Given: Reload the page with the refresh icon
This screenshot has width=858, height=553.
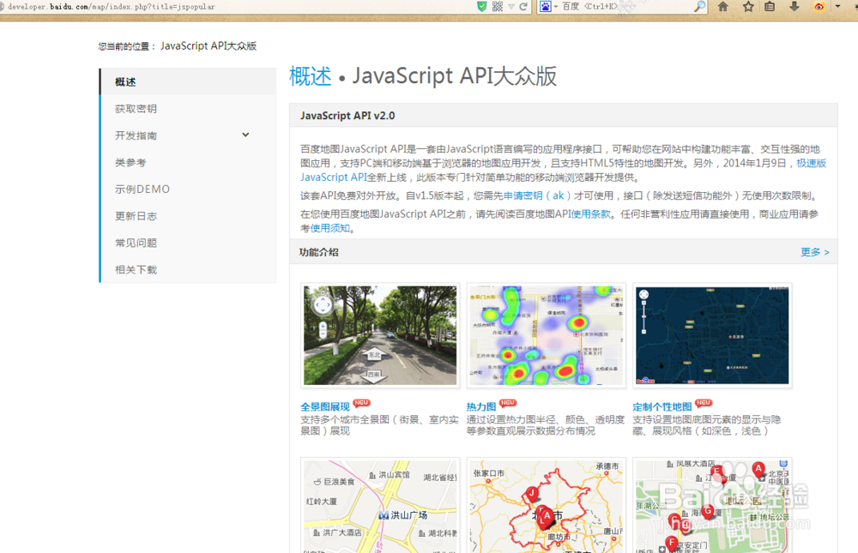Looking at the screenshot, I should 523,7.
